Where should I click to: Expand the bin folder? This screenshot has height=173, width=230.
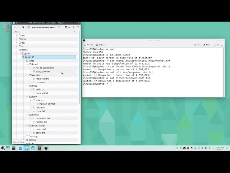point(17,35)
